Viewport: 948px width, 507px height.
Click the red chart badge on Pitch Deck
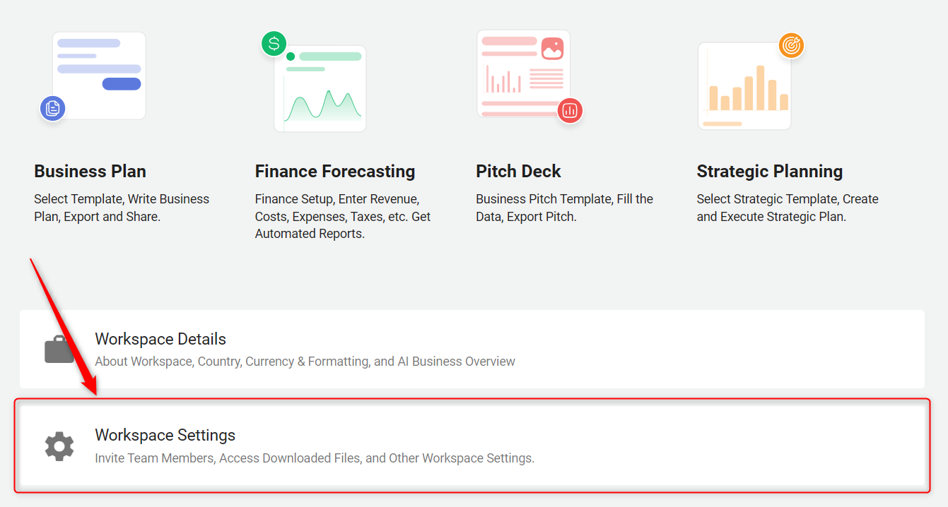570,110
